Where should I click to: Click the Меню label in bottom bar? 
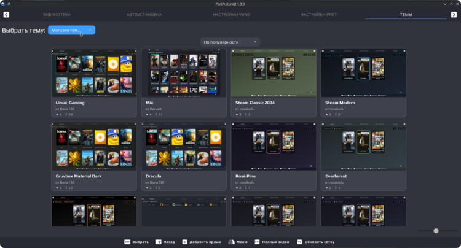[242, 242]
